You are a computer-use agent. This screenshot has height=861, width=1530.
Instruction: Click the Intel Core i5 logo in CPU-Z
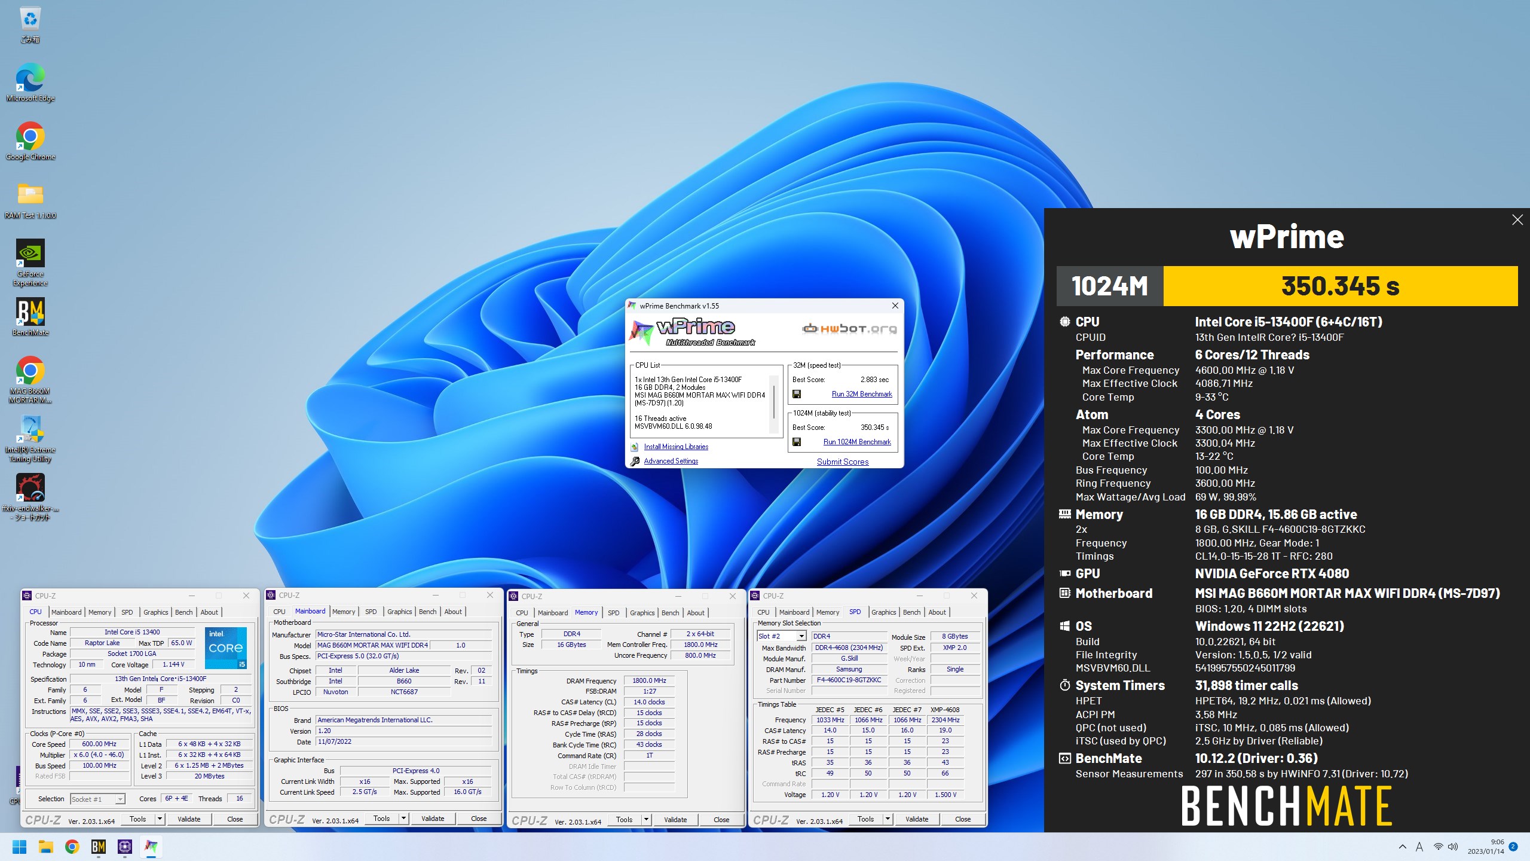[226, 648]
